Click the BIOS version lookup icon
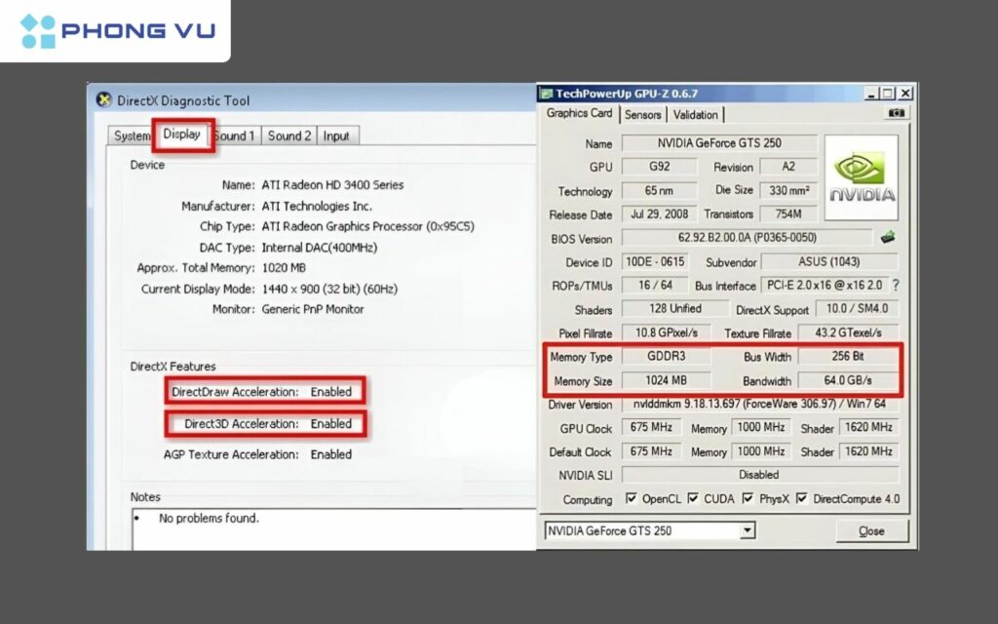Screen dimensions: 998x624 pyautogui.click(x=890, y=238)
